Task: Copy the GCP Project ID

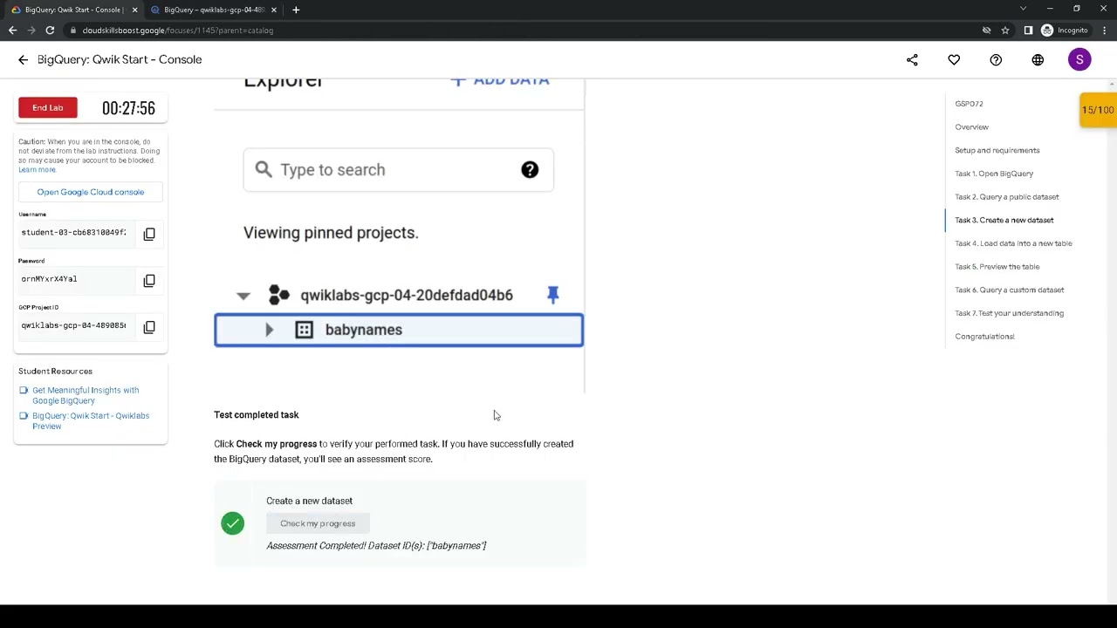Action: point(149,327)
